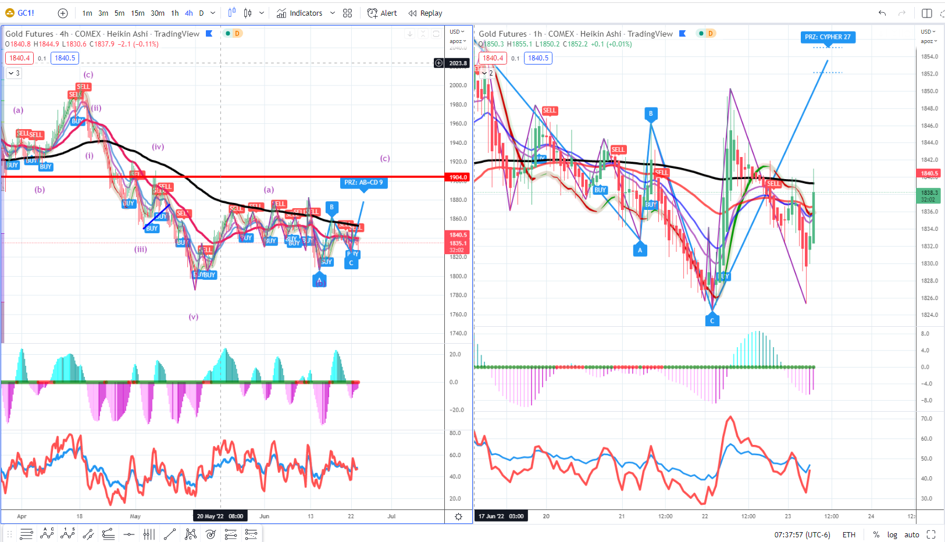
Task: Click the 07:37:57 (UTC-6) timezone clock
Action: (802, 534)
